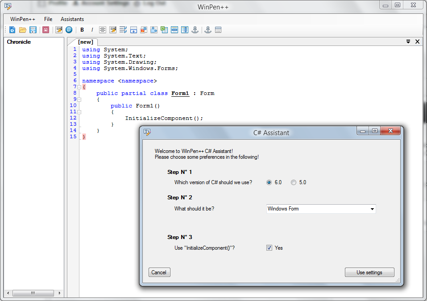Image resolution: width=427 pixels, height=301 pixels.
Task: Click the last toolbar icon, window with dots
Action: pyautogui.click(x=218, y=30)
